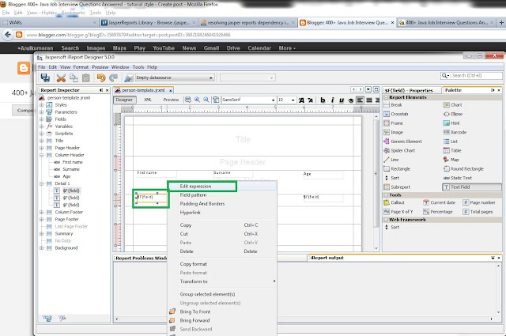Select the Static Text palette element
506x336 pixels.
tap(458, 178)
